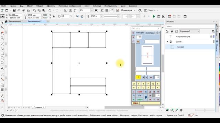Select the Text tool
This screenshot has height=123, width=220.
pos(2,69)
